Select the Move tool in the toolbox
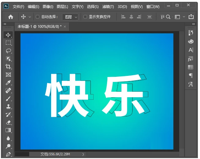Viewport: 200px width, 159px height. click(8, 35)
